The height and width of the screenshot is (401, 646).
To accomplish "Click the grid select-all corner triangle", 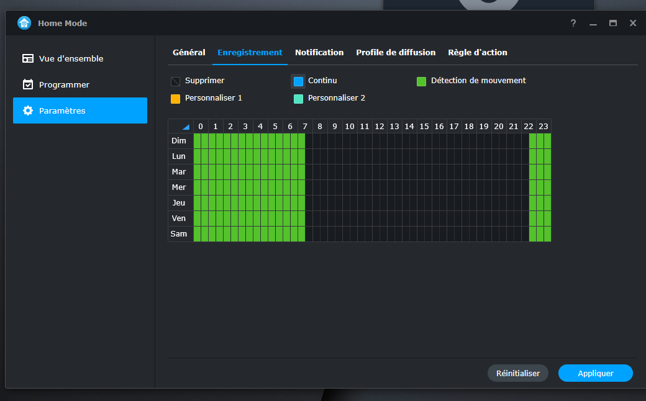I will (x=185, y=127).
